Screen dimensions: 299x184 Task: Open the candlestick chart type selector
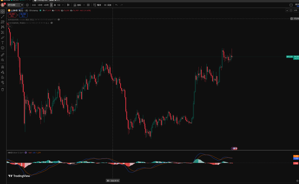68,5
